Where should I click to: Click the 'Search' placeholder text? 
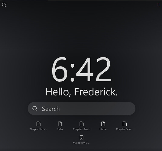click(51, 109)
